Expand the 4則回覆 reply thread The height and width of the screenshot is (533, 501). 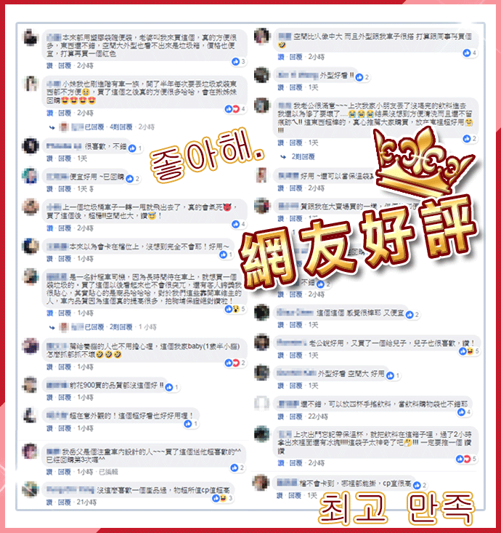pyautogui.click(x=121, y=127)
